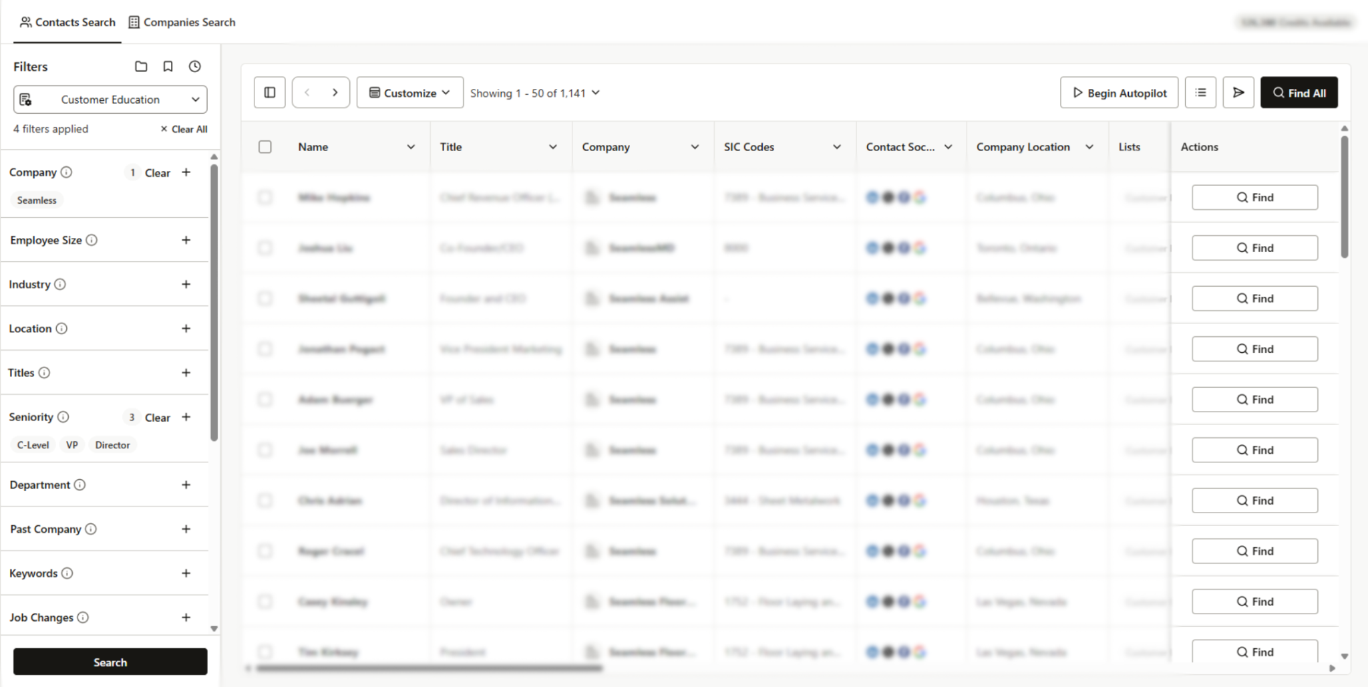Viewport: 1368px width, 687px height.
Task: Click the Customer Education filter preset icon
Action: click(x=25, y=100)
